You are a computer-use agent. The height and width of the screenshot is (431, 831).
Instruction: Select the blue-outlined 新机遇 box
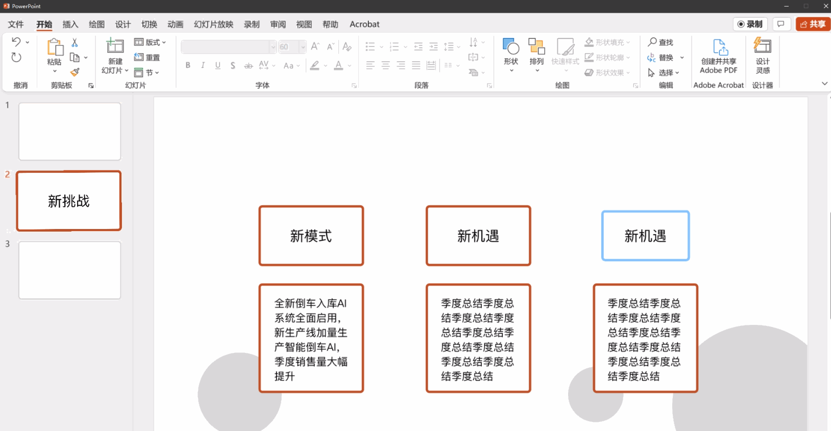[646, 236]
